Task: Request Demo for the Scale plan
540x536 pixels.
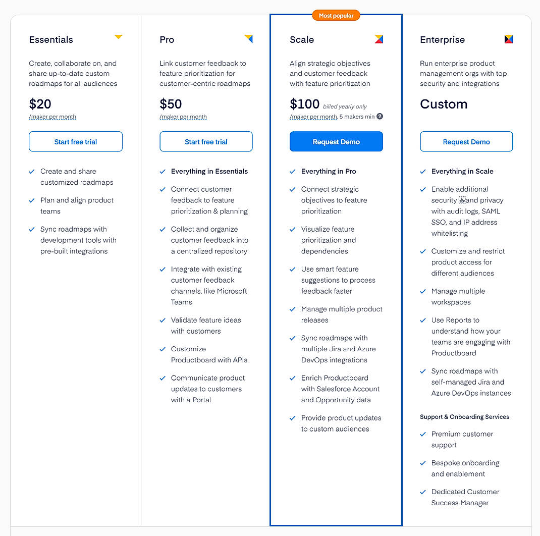Action: (x=336, y=142)
